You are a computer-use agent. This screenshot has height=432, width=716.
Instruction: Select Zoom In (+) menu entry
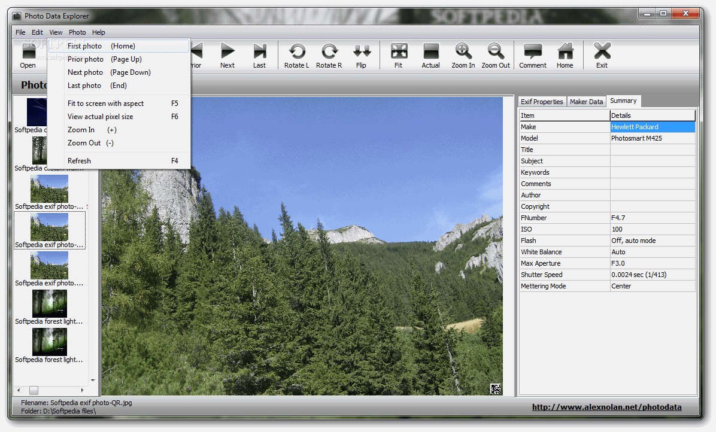pos(119,130)
